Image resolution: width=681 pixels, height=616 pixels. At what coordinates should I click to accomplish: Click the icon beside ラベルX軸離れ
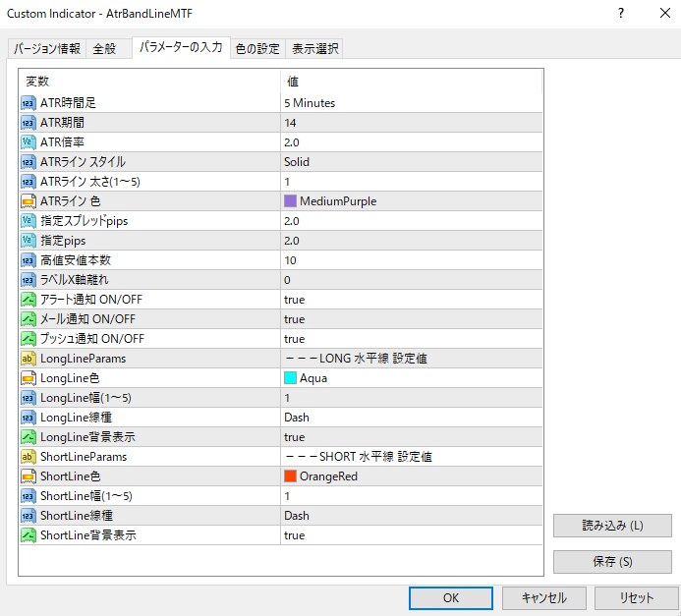[x=28, y=280]
